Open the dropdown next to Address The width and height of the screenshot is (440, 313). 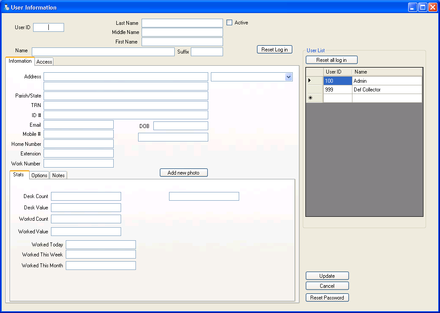(x=288, y=77)
